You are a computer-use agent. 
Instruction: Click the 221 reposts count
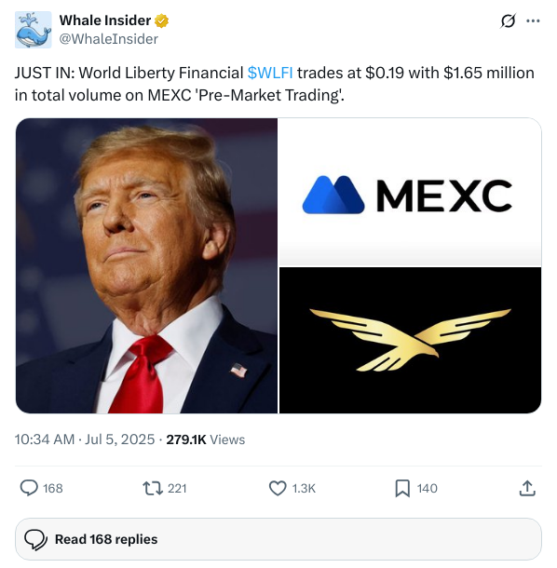177,488
